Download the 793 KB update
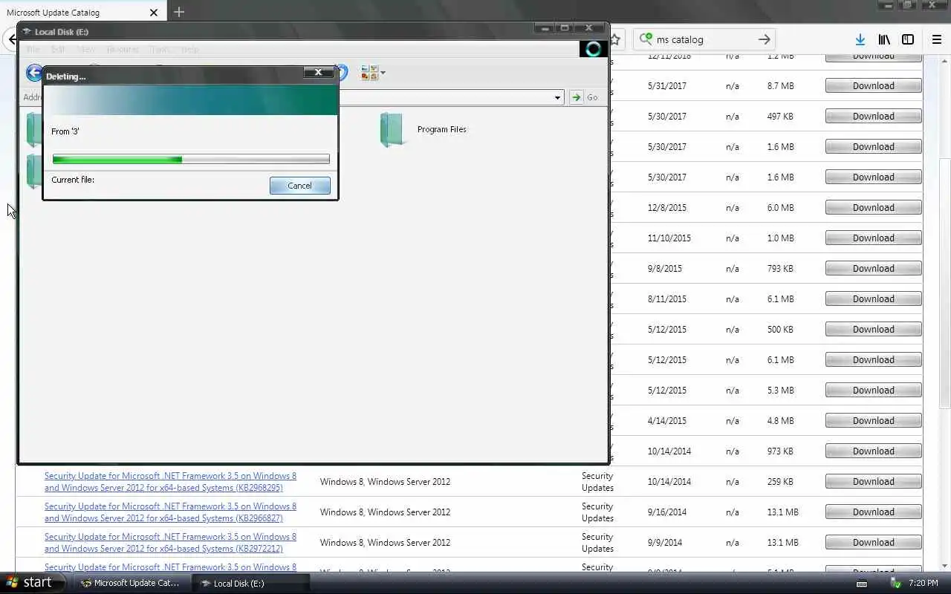951x594 pixels. pos(873,269)
